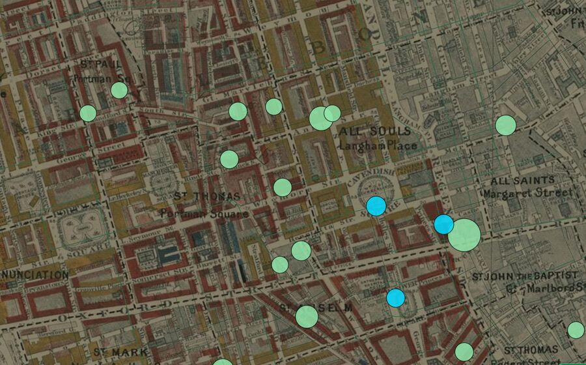Click the small green marker overlapping the All Souls cluster
The height and width of the screenshot is (365, 586).
pos(332,113)
